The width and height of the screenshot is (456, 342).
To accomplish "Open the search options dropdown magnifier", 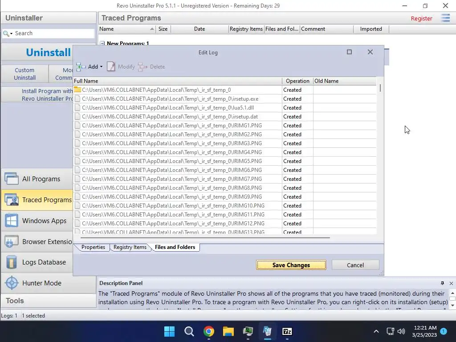I will 8,33.
